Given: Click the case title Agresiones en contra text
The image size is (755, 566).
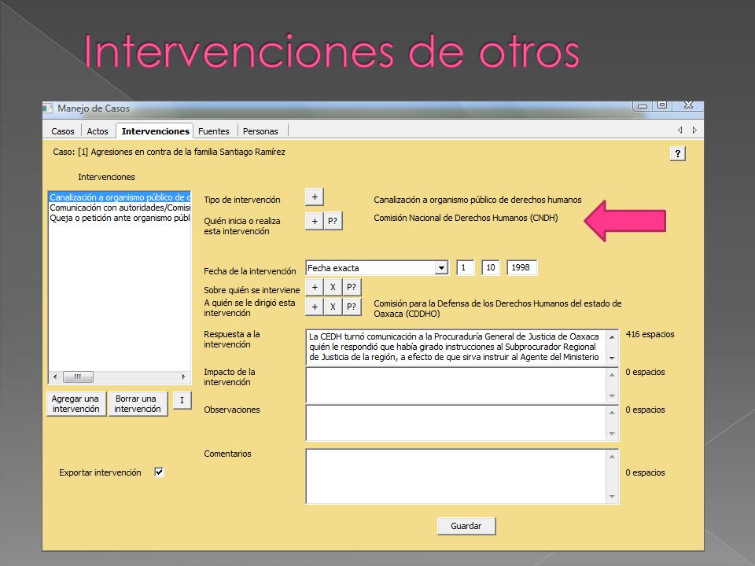Looking at the screenshot, I should 188,152.
